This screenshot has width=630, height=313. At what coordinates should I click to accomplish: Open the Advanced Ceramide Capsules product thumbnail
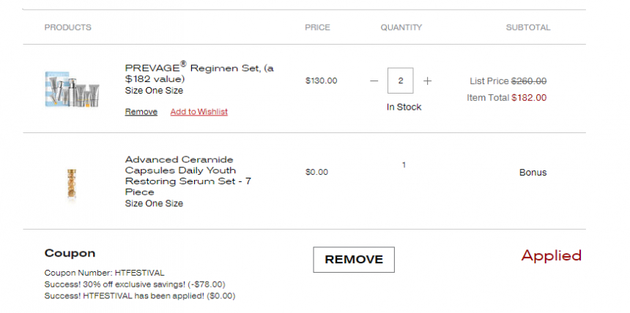tap(72, 184)
